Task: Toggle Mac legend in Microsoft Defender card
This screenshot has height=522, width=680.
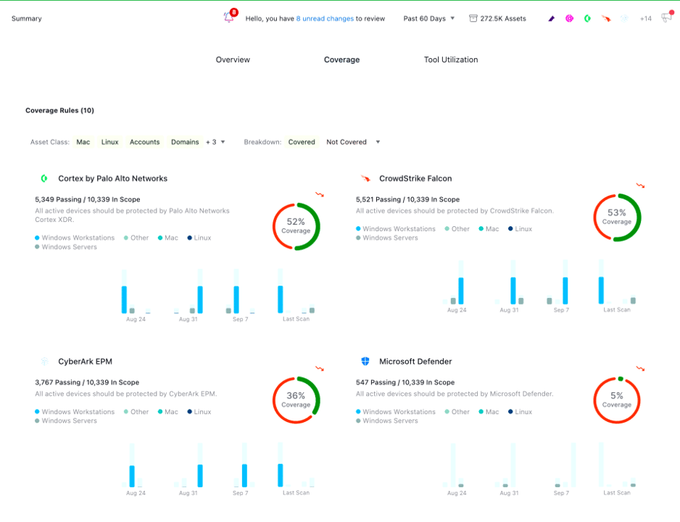Action: pyautogui.click(x=489, y=412)
